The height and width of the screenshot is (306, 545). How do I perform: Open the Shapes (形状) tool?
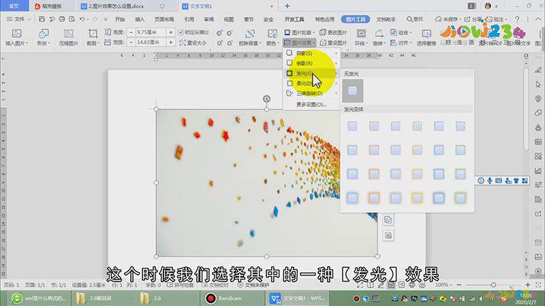[44, 37]
